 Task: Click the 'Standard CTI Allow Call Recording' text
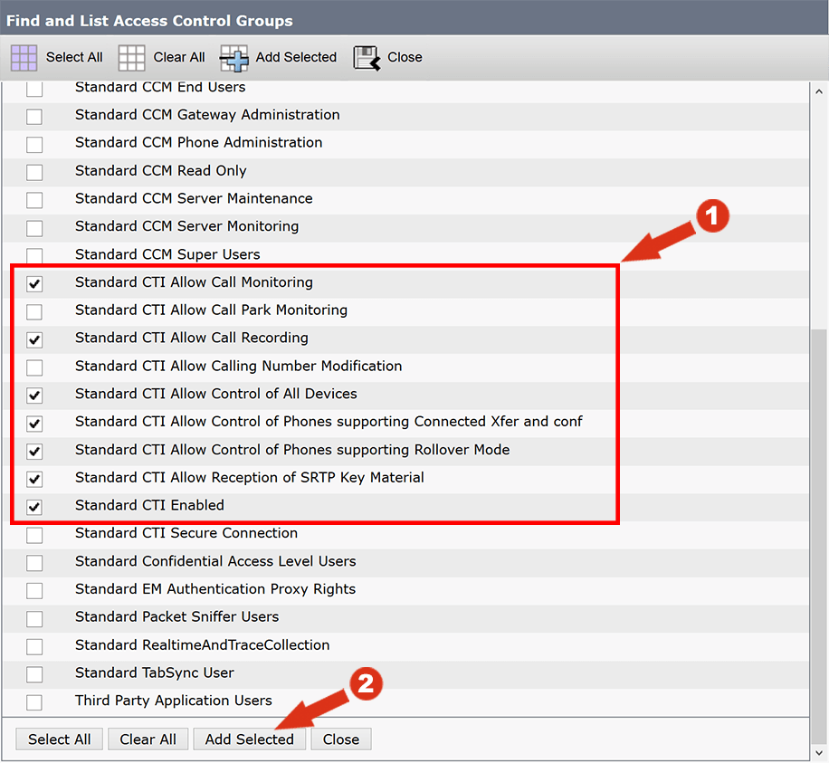coord(191,339)
